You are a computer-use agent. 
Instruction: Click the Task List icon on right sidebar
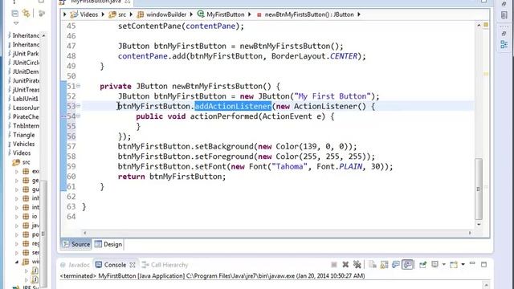tap(504, 15)
